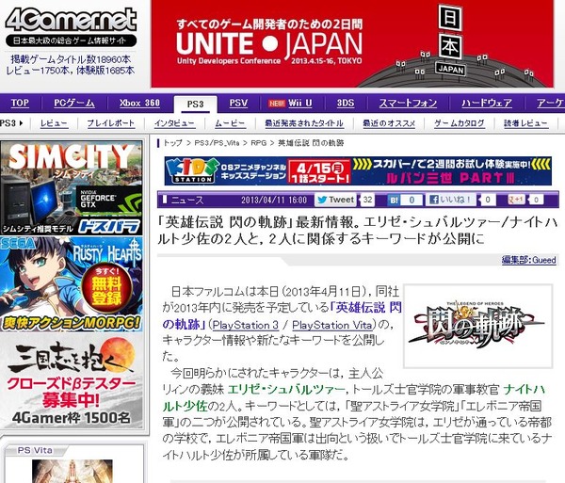
Task: Click the 三国志を抱く beta tester ad
Action: pos(72,381)
